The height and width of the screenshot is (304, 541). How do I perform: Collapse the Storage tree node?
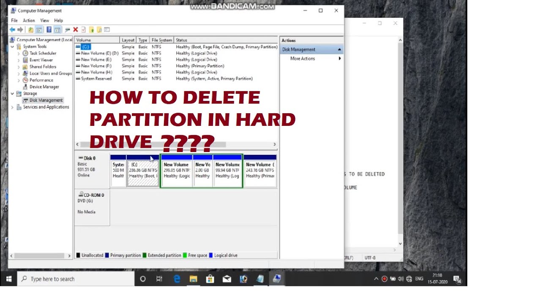pos(12,93)
